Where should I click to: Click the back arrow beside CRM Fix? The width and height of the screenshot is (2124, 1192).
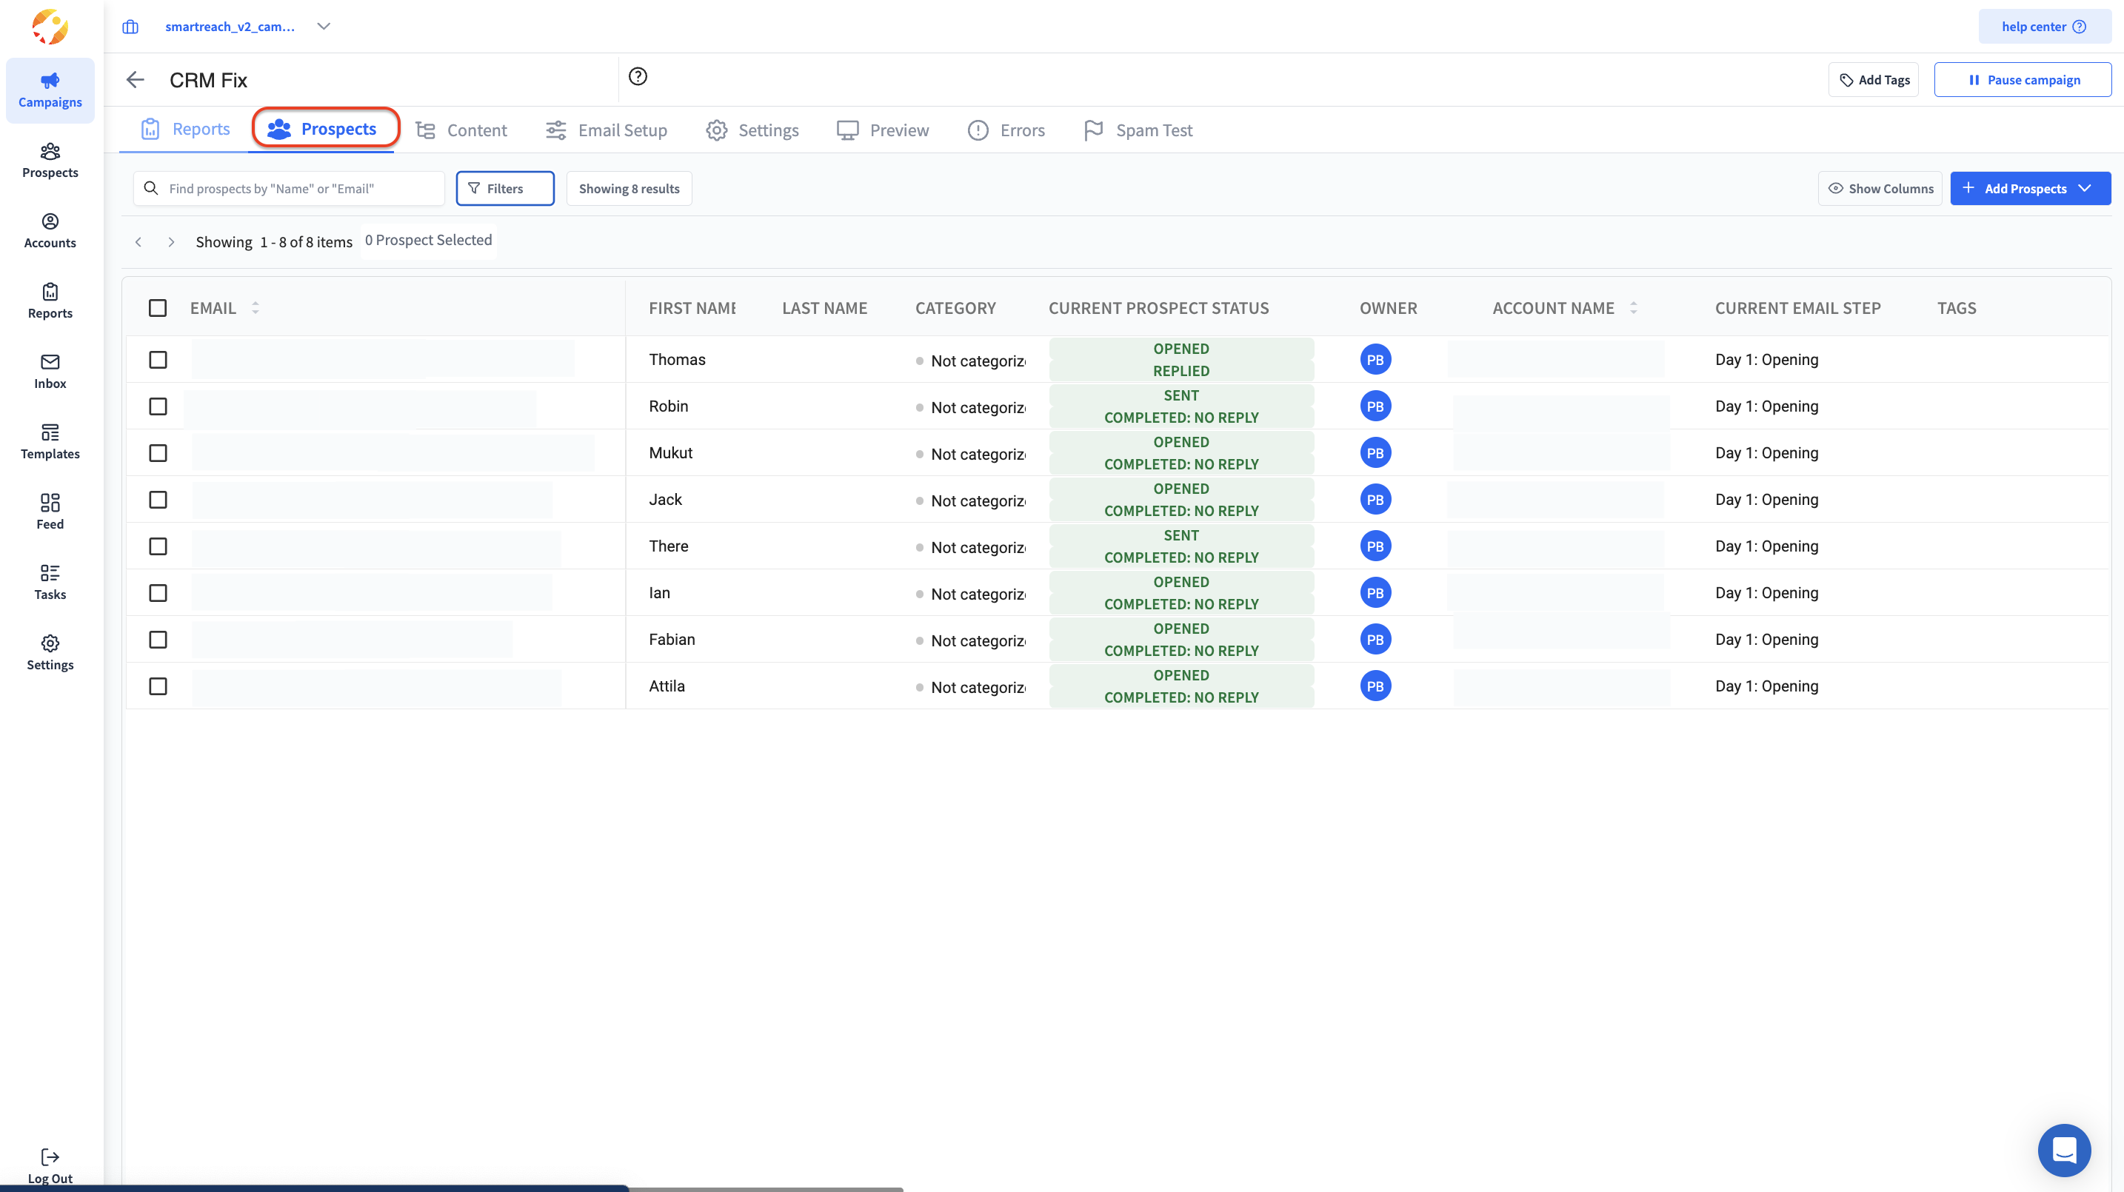136,80
